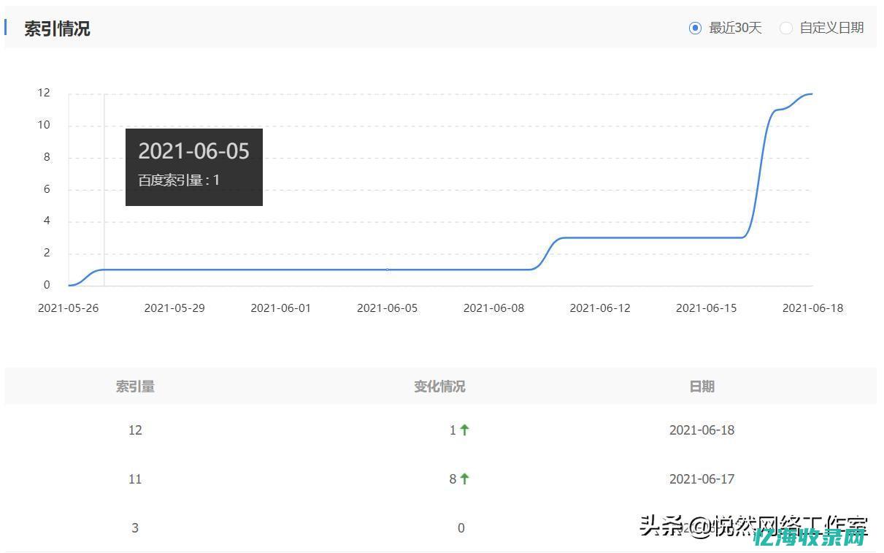
Task: Click the table row showing index value 3
Action: click(135, 527)
